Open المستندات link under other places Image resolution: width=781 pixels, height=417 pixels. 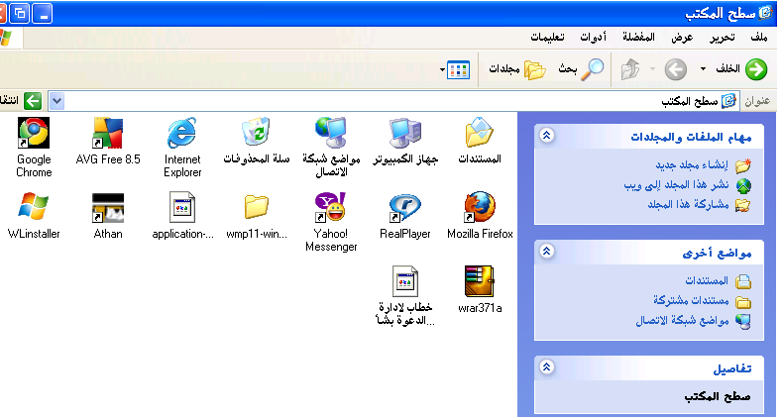pyautogui.click(x=707, y=281)
